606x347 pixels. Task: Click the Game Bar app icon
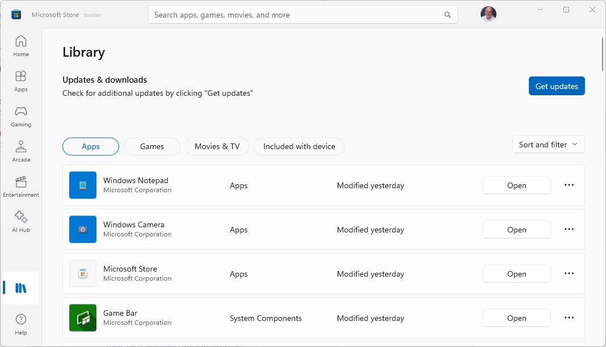click(83, 318)
